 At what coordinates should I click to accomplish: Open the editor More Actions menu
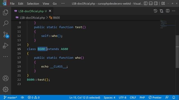coord(173,11)
